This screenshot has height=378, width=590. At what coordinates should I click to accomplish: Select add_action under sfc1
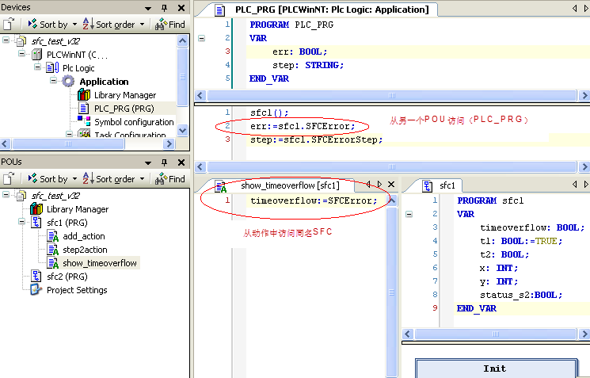coord(83,236)
